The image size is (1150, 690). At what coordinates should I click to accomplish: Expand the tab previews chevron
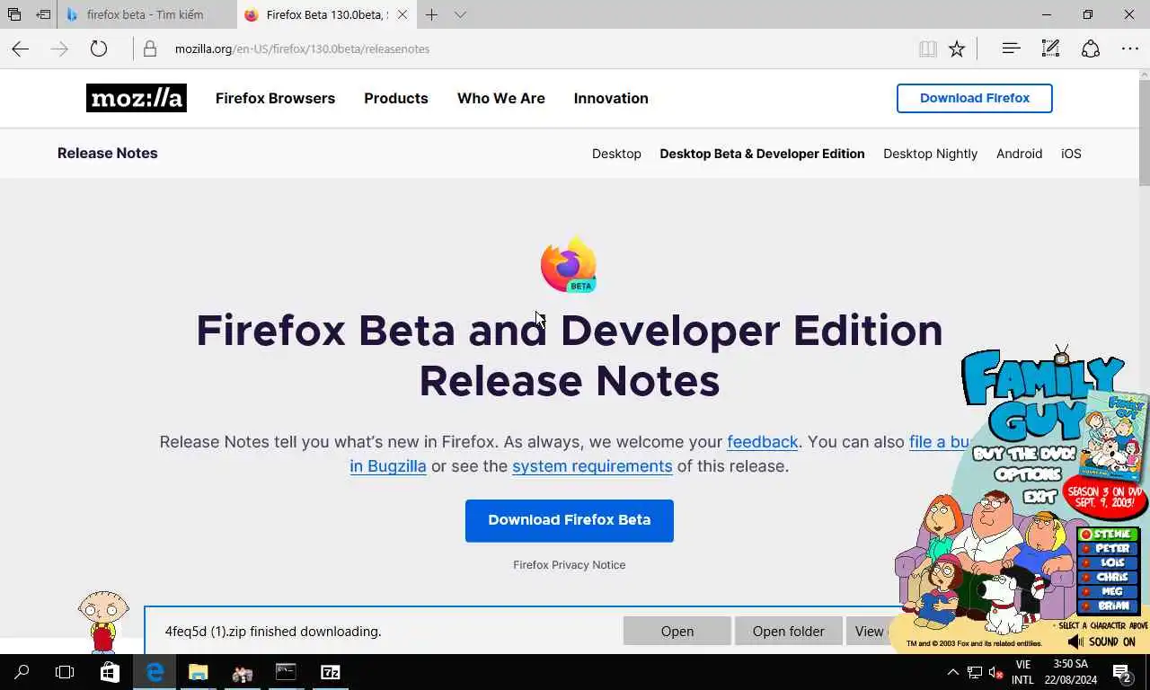(x=460, y=14)
